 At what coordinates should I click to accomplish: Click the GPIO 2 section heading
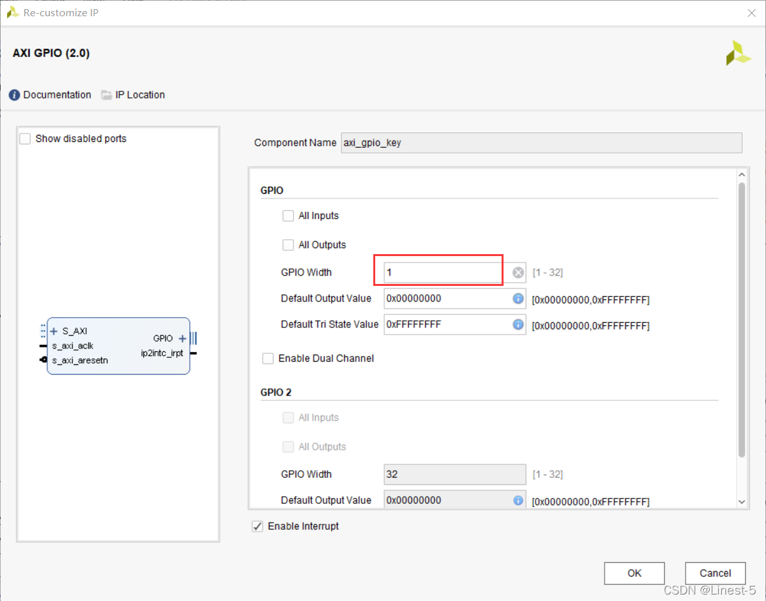pyautogui.click(x=275, y=392)
